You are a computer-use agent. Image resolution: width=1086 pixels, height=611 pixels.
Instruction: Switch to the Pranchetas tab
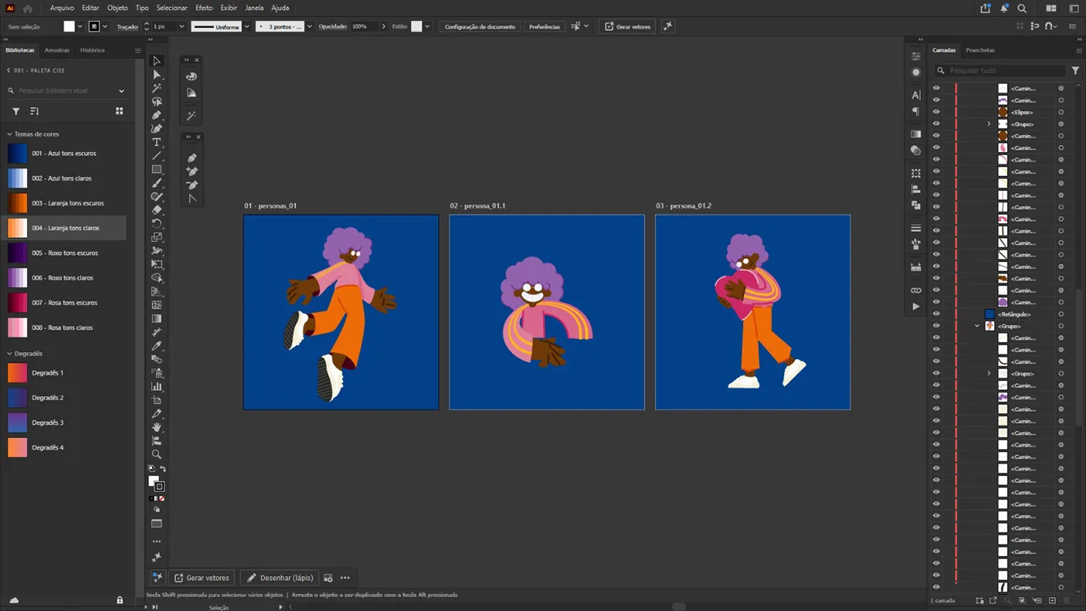point(980,50)
